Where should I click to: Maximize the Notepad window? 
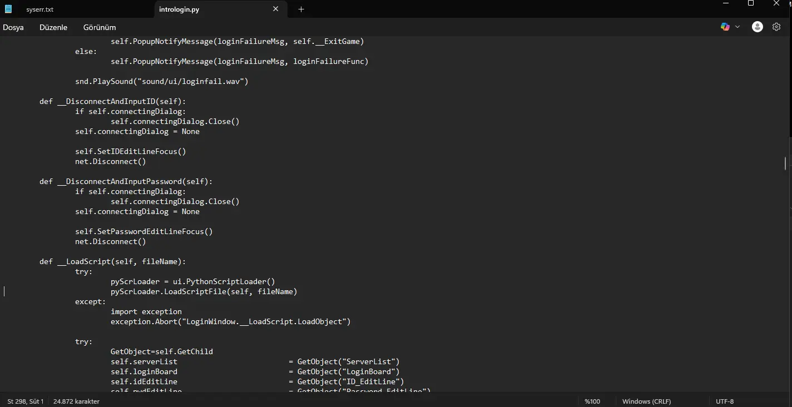(x=751, y=3)
